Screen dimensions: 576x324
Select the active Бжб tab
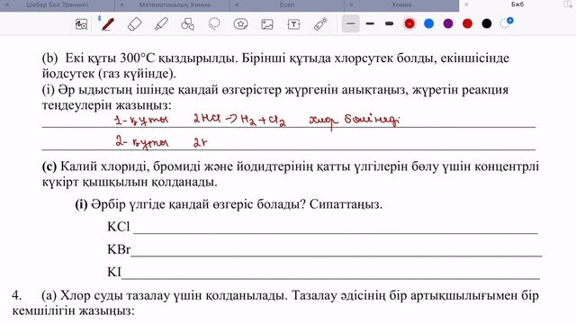pyautogui.click(x=517, y=4)
